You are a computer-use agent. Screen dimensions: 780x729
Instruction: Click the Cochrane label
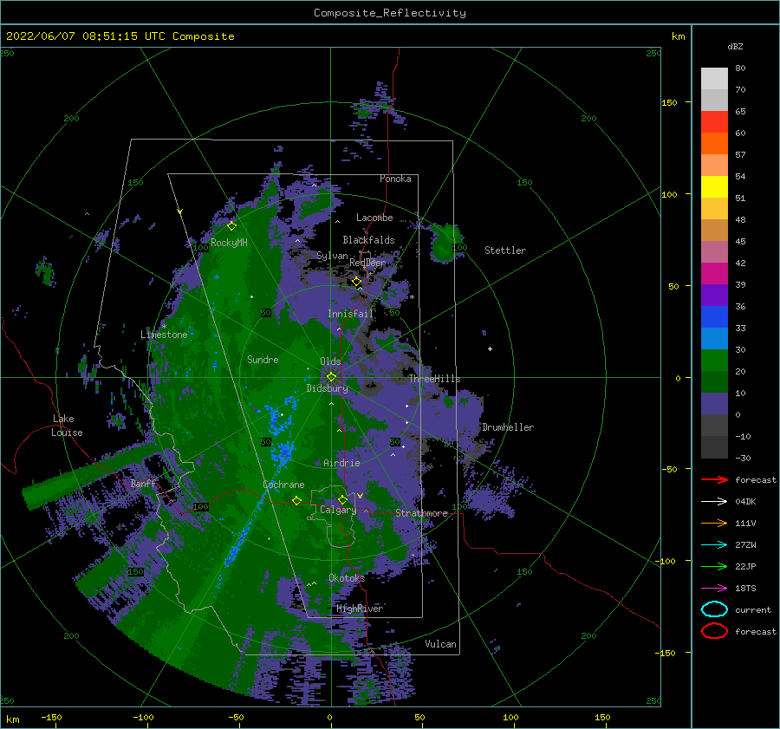(283, 485)
